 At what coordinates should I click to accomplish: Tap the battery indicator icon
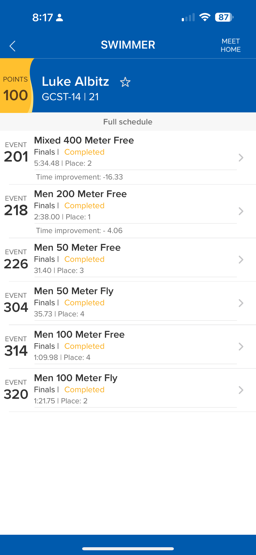224,17
